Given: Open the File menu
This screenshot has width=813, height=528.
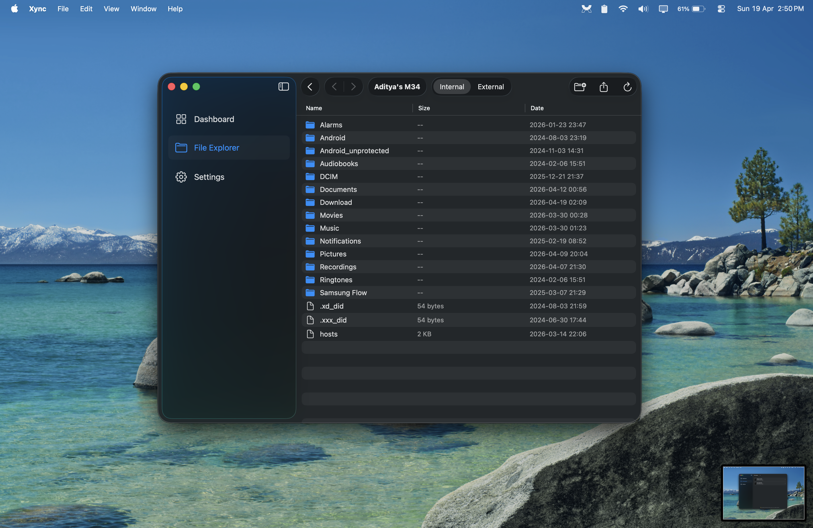Looking at the screenshot, I should (63, 9).
